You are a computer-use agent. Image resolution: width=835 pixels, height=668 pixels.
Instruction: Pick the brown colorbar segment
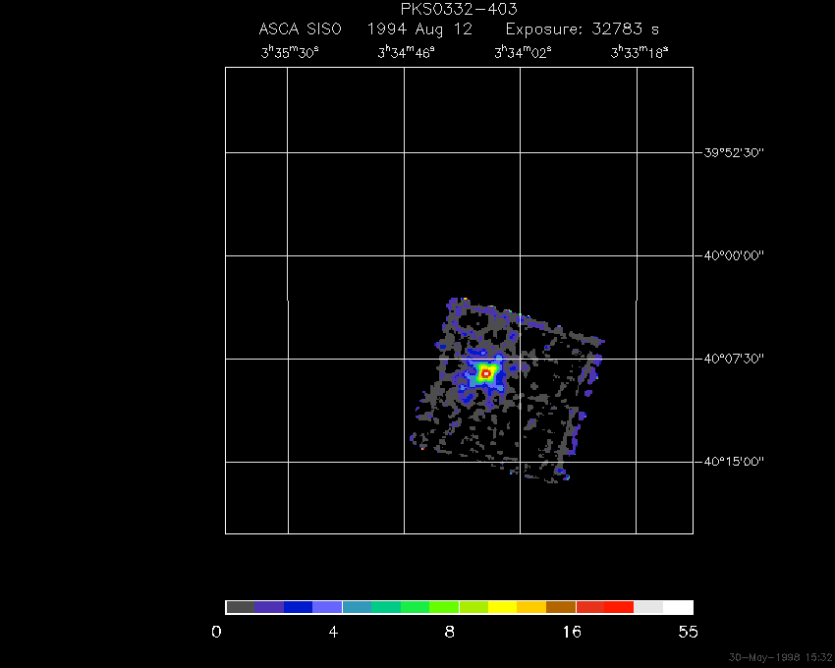(x=561, y=607)
